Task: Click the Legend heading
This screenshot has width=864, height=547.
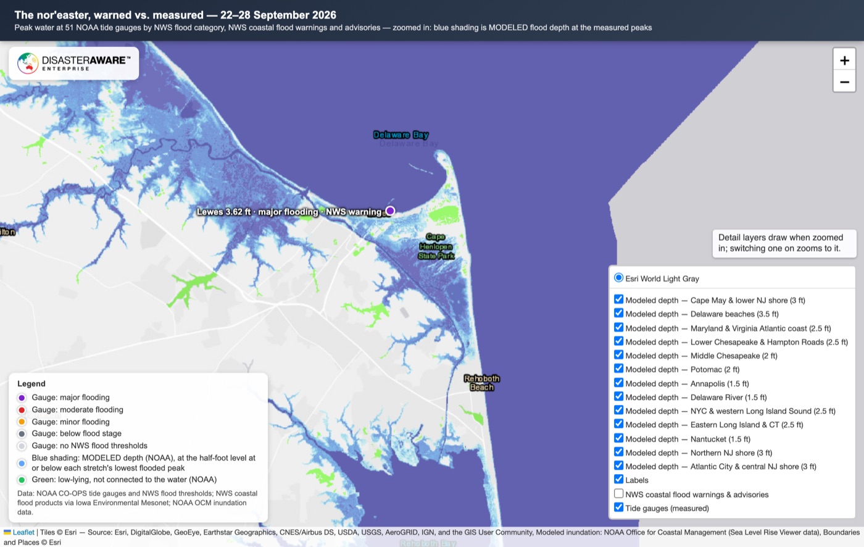Action: 31,383
